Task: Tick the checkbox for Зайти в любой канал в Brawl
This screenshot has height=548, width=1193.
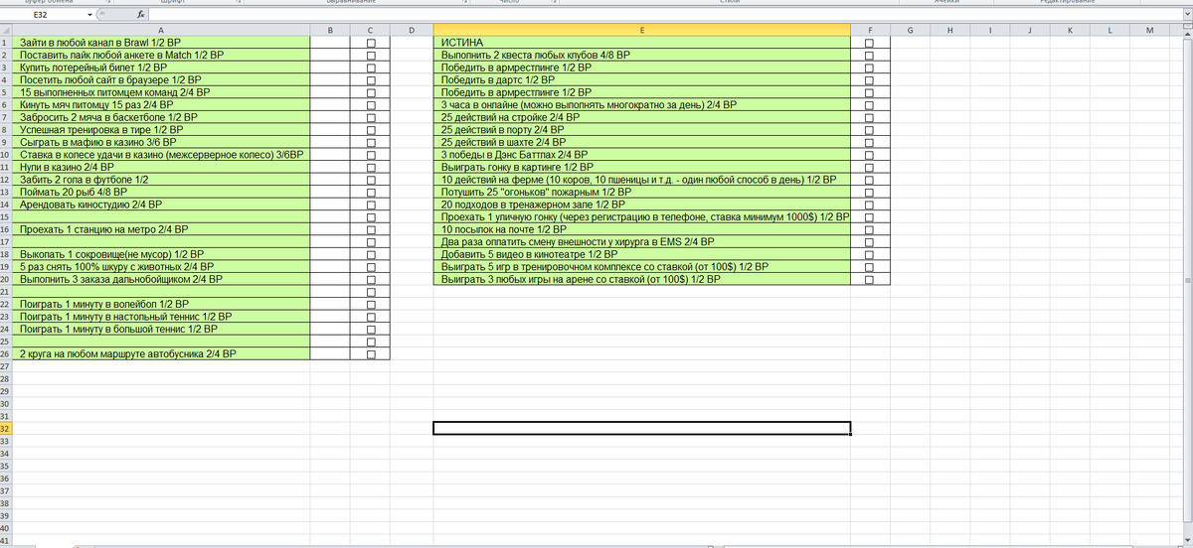Action: pos(371,44)
